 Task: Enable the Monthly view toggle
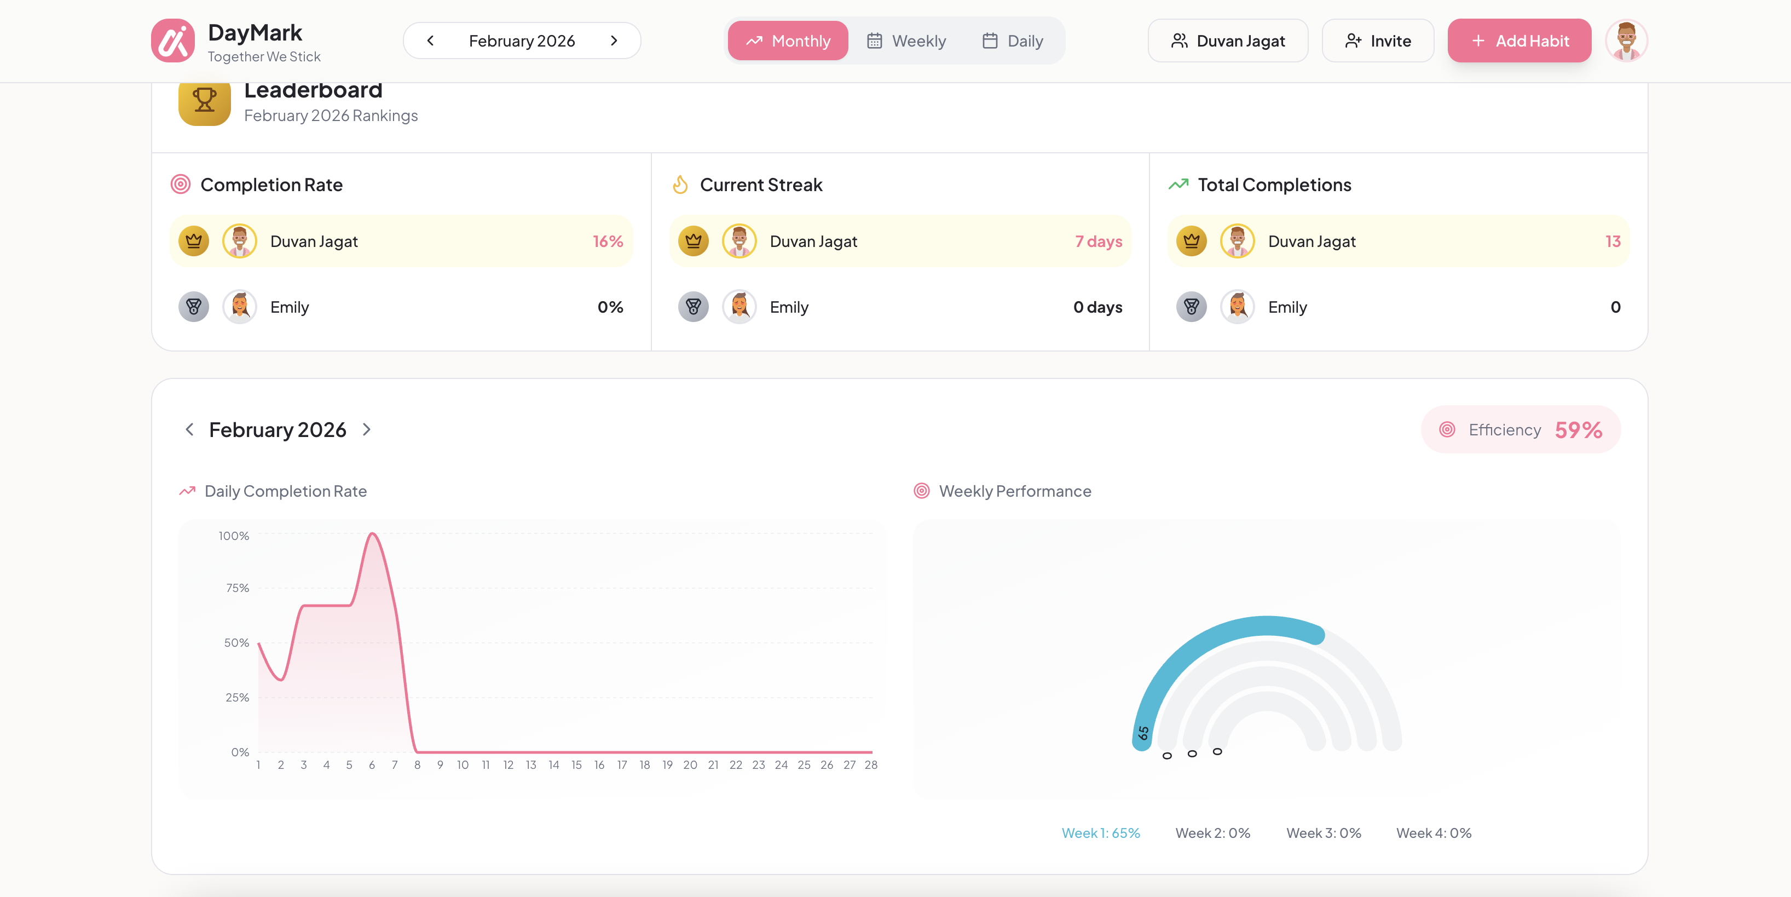tap(787, 41)
